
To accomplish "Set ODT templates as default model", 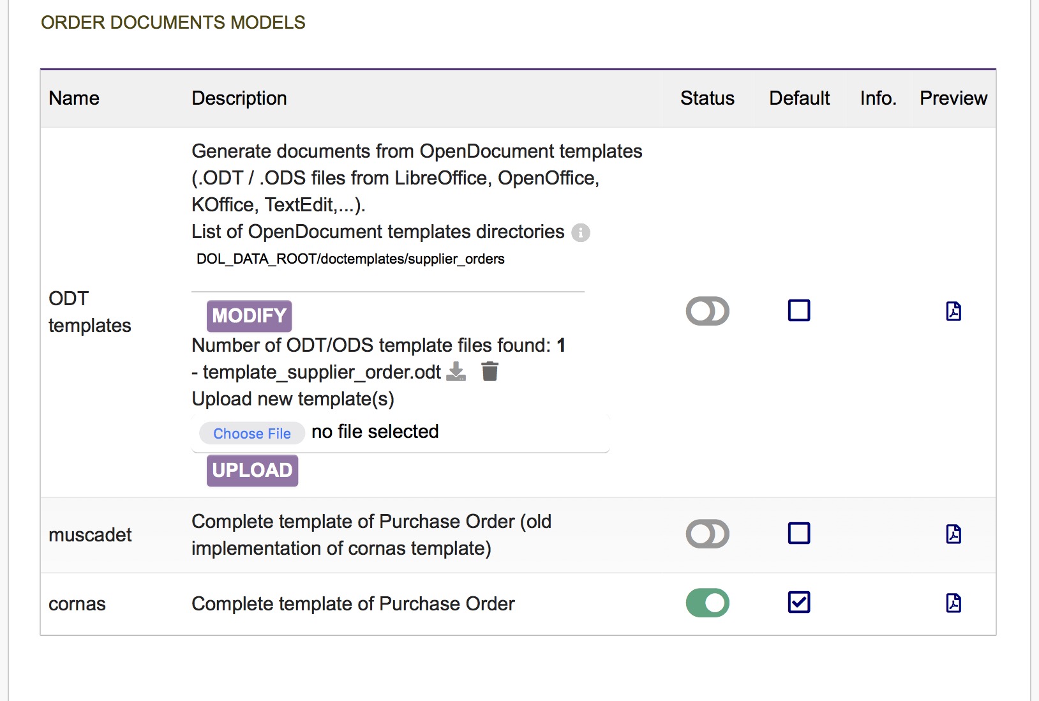I will tap(798, 311).
